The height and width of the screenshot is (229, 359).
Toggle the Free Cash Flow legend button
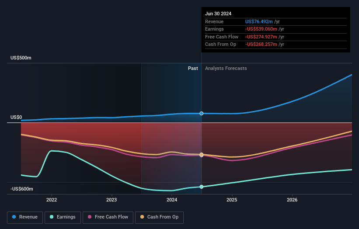point(108,217)
